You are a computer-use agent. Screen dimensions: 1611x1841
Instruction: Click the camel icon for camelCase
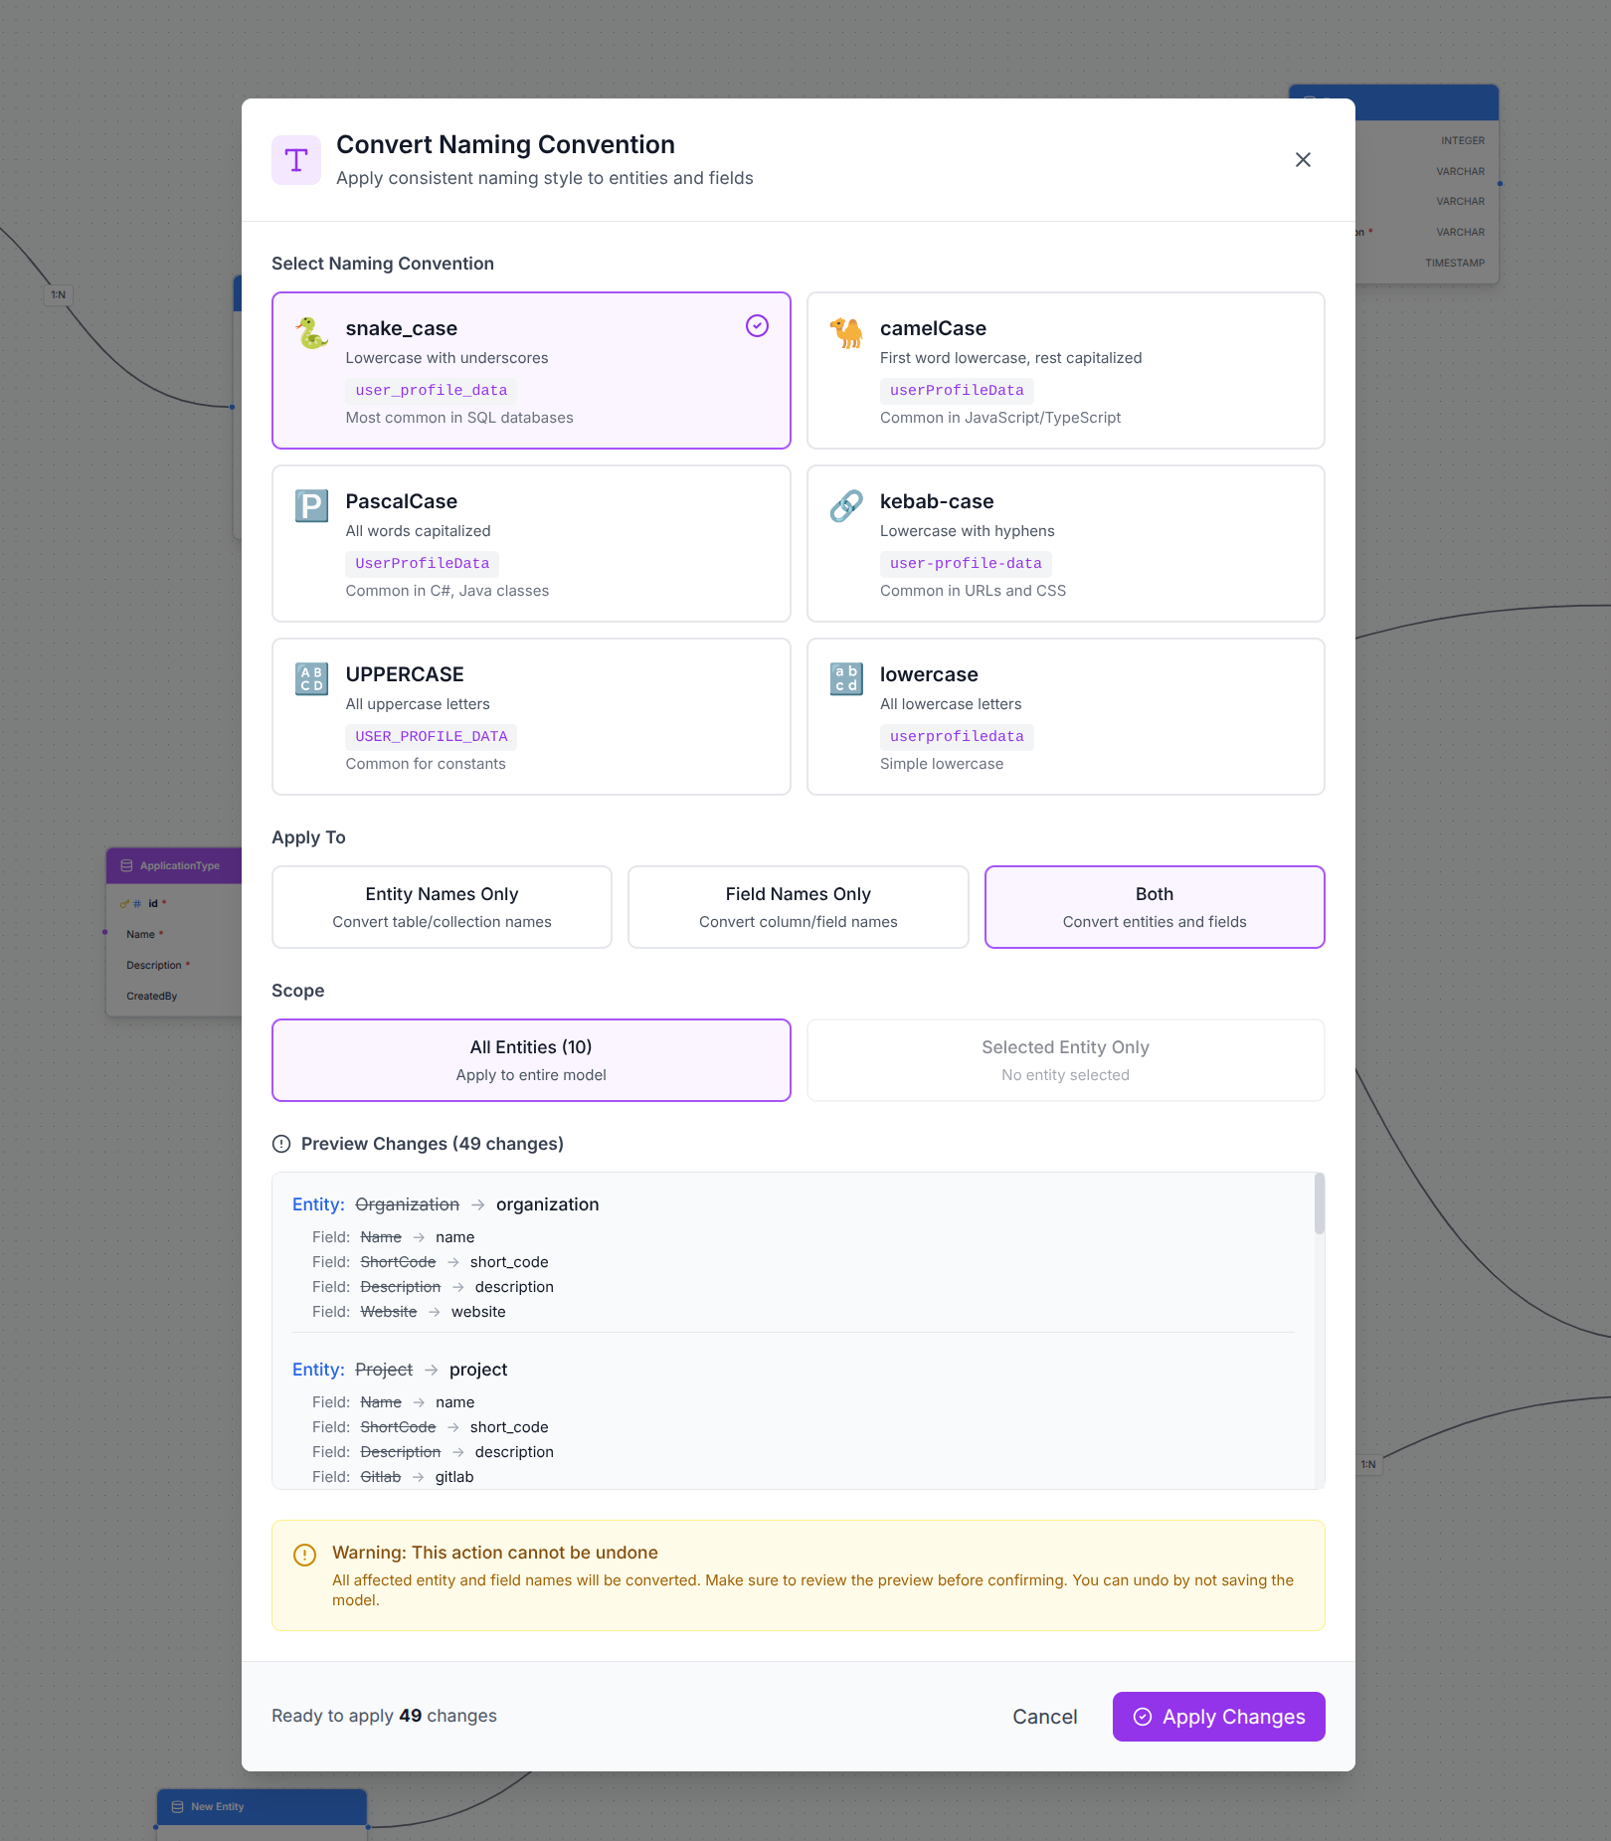tap(846, 333)
